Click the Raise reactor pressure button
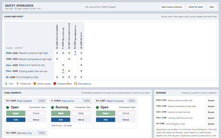This screenshot has height=138, width=221. [x=172, y=7]
